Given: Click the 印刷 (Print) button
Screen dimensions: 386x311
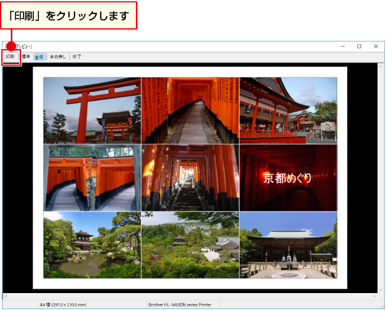Looking at the screenshot, I should pyautogui.click(x=11, y=57).
